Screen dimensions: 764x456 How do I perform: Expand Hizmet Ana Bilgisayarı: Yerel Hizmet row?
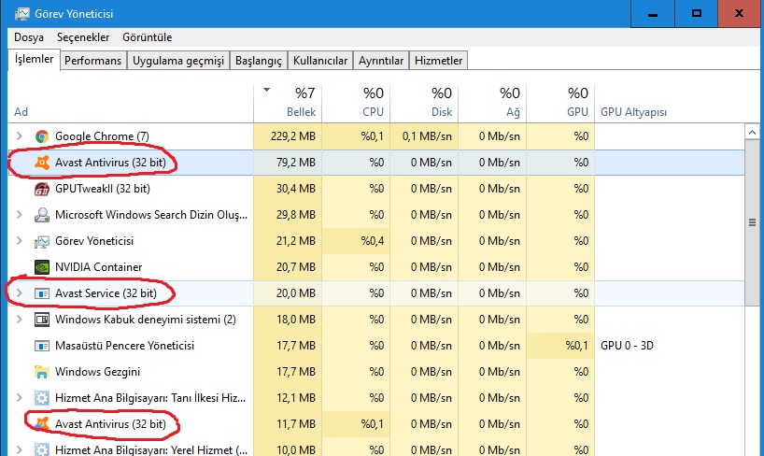(19, 449)
